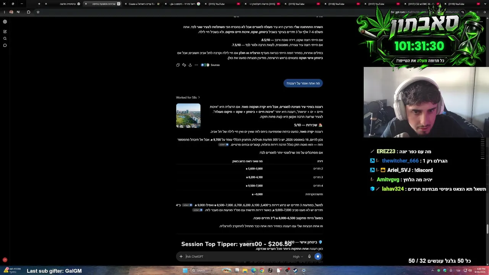Screen dimensions: 489x275
Task: Focus the Ask ChatGPT input field
Action: pos(237,257)
